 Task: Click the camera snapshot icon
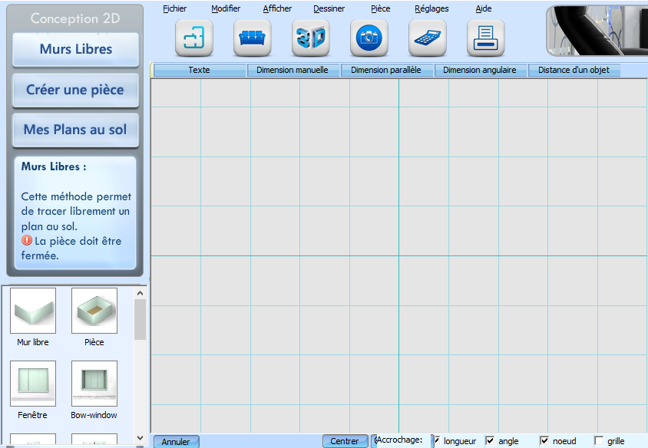(369, 38)
